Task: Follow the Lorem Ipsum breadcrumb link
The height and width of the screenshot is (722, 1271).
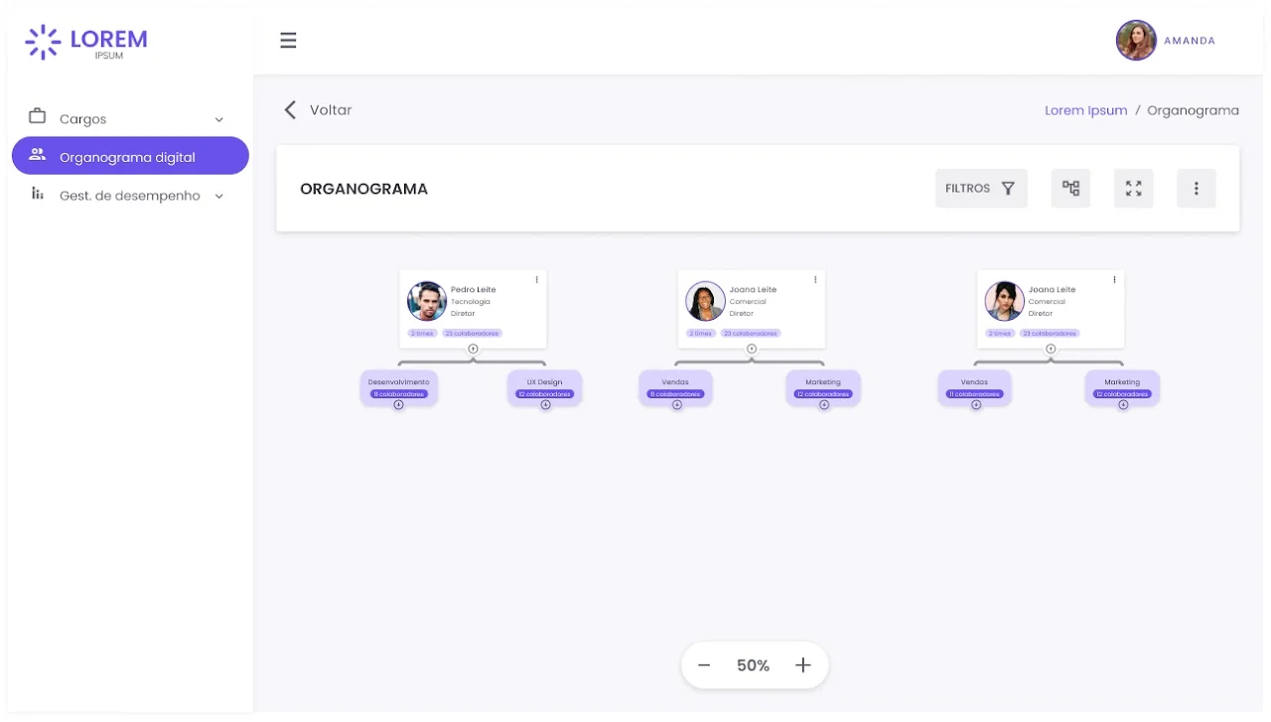Action: pos(1085,110)
